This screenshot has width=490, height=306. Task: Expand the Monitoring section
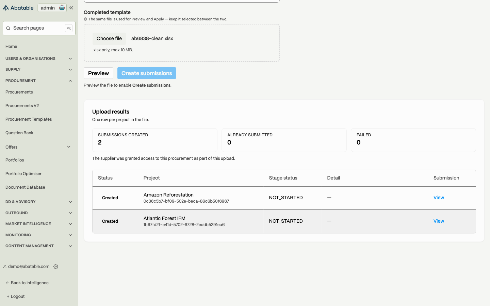[x=39, y=235]
